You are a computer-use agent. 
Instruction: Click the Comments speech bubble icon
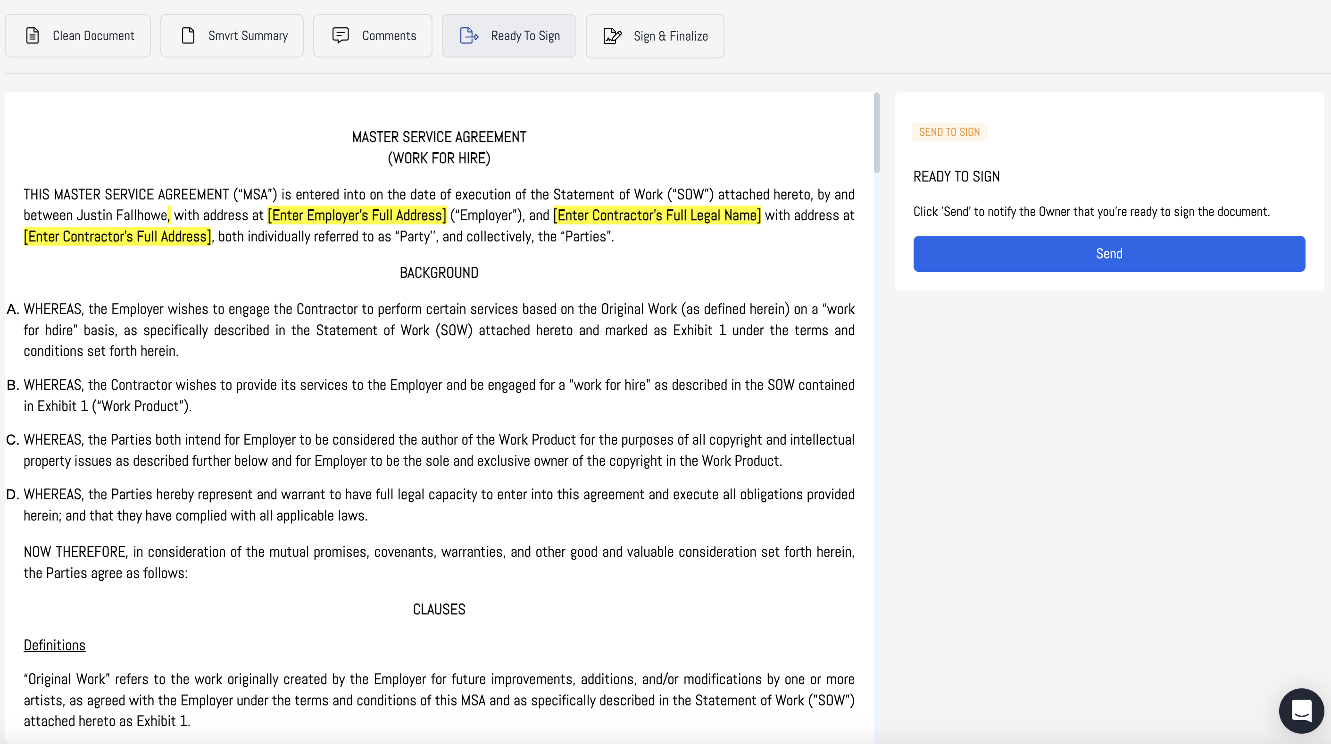341,35
